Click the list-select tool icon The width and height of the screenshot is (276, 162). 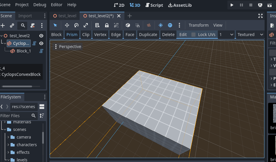click(x=97, y=25)
